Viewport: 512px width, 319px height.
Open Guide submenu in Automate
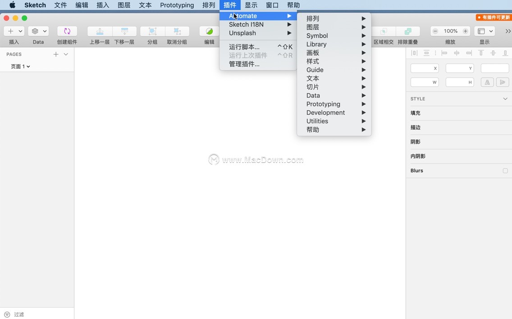pyautogui.click(x=334, y=70)
